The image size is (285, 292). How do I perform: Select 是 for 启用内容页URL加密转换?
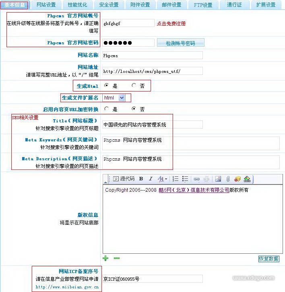106,109
